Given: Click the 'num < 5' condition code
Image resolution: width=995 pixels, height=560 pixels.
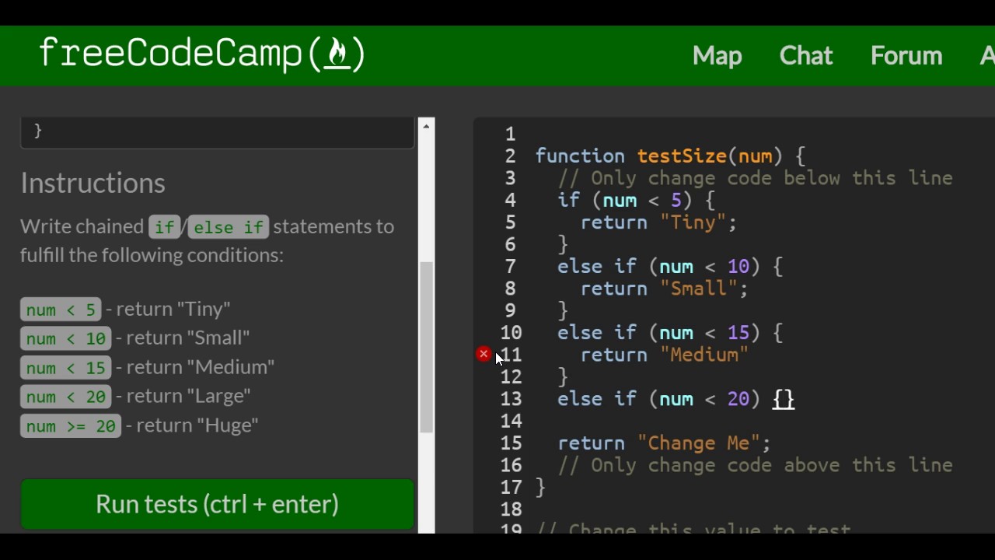Looking at the screenshot, I should pos(61,310).
